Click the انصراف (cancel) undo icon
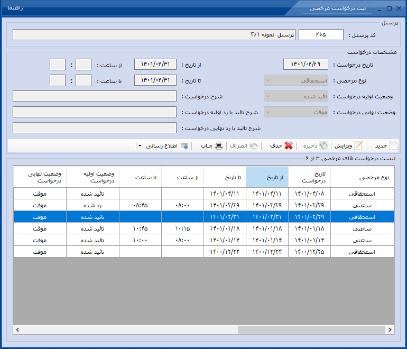Viewport: 407px width, 349px height. click(x=253, y=145)
